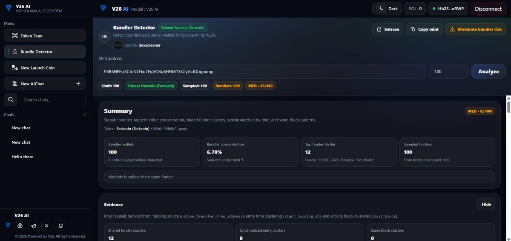Copy the mint address
The image size is (511, 241).
pyautogui.click(x=424, y=29)
